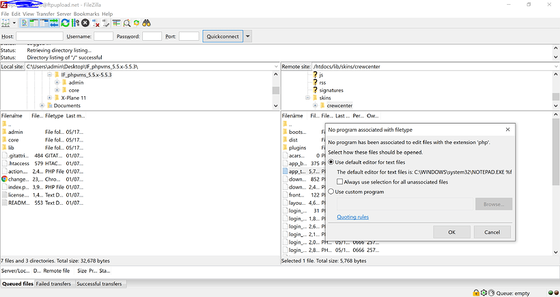Screen dimensions: 560x297
Task: Toggle the transfer queue processing icon
Action: 75,23
